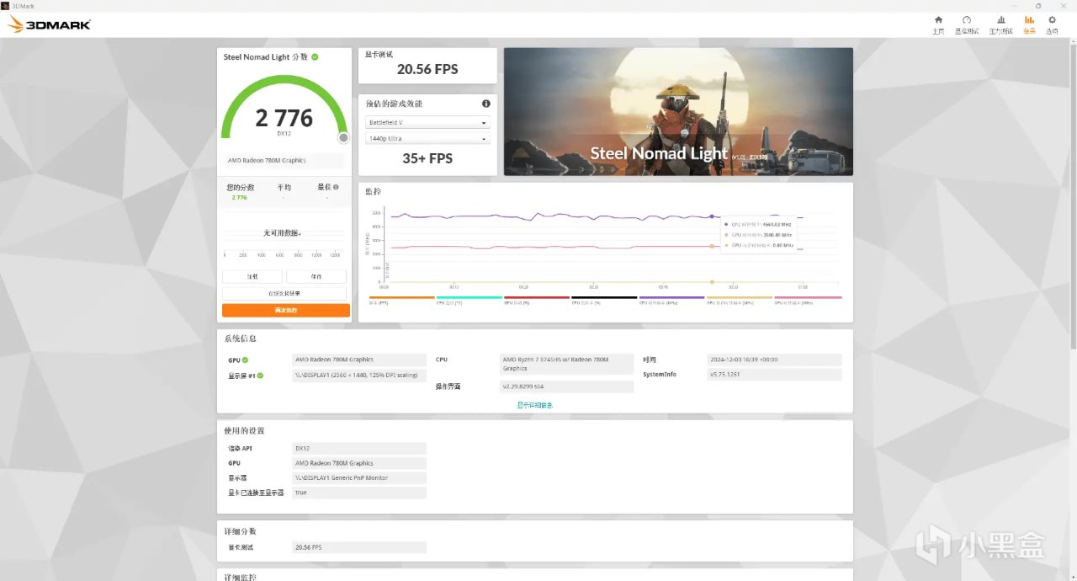Toggle pink GPU clock frequency legend item
Viewport: 1077px width, 581px height.
(x=808, y=300)
